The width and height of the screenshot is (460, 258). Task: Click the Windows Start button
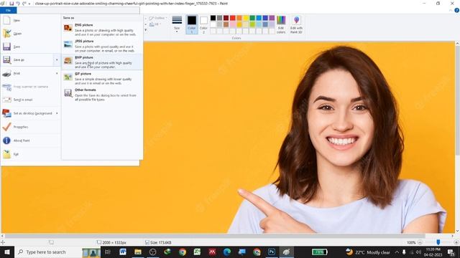[x=7, y=252]
